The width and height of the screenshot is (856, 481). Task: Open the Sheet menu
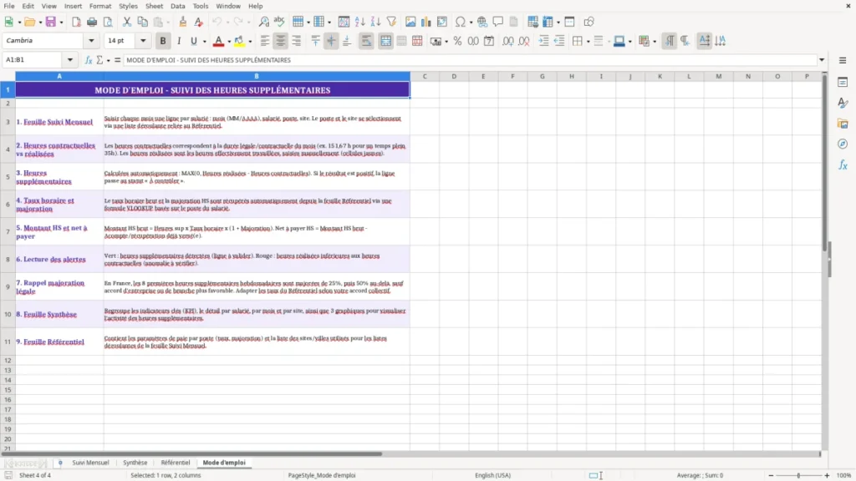pyautogui.click(x=154, y=6)
